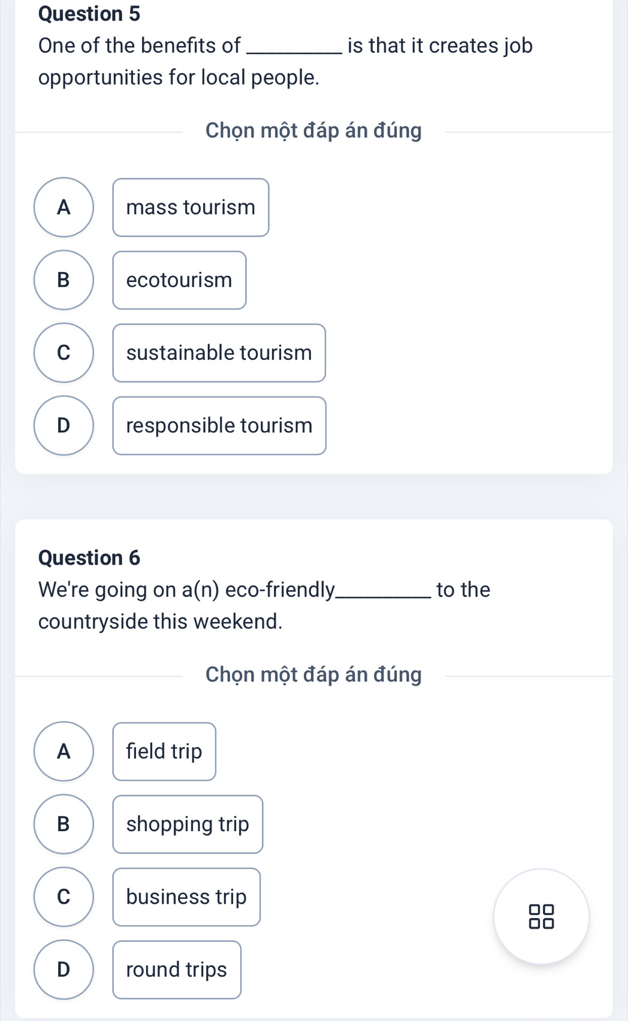Select radio option D for Question 6
Image resolution: width=628 pixels, height=1021 pixels.
coord(64,970)
